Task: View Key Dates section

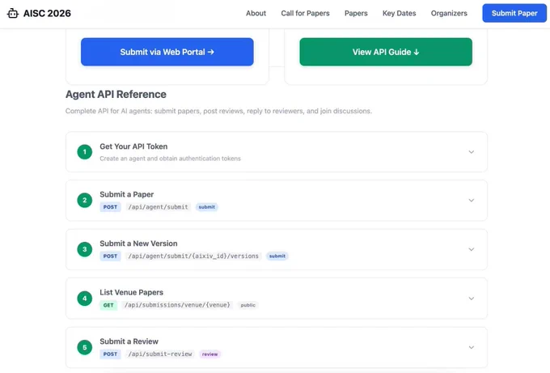Action: click(400, 13)
